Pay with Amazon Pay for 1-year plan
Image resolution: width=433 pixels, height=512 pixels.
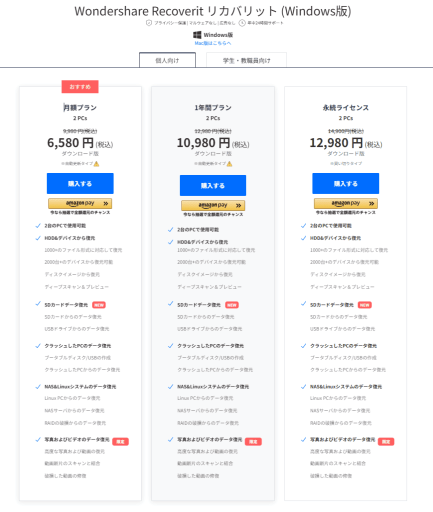(213, 205)
